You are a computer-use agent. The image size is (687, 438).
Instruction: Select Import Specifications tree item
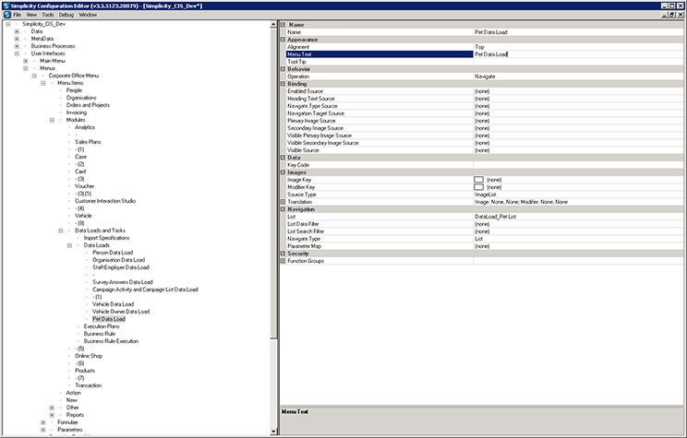pos(106,238)
